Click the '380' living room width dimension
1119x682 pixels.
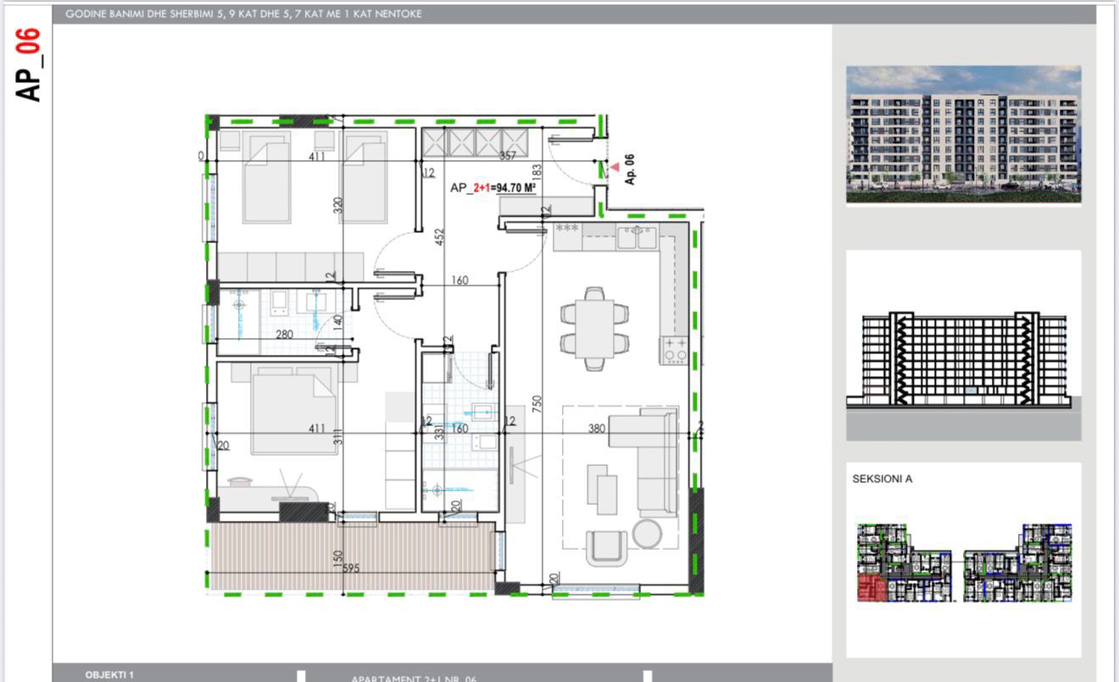pyautogui.click(x=597, y=429)
